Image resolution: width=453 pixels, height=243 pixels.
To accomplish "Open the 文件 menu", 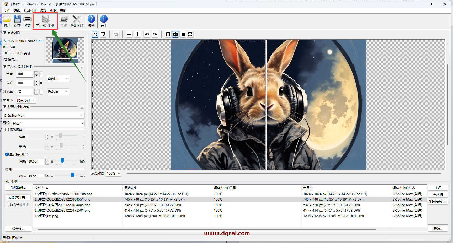I will (x=7, y=11).
